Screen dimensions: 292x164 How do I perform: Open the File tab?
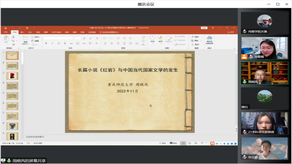[6, 32]
